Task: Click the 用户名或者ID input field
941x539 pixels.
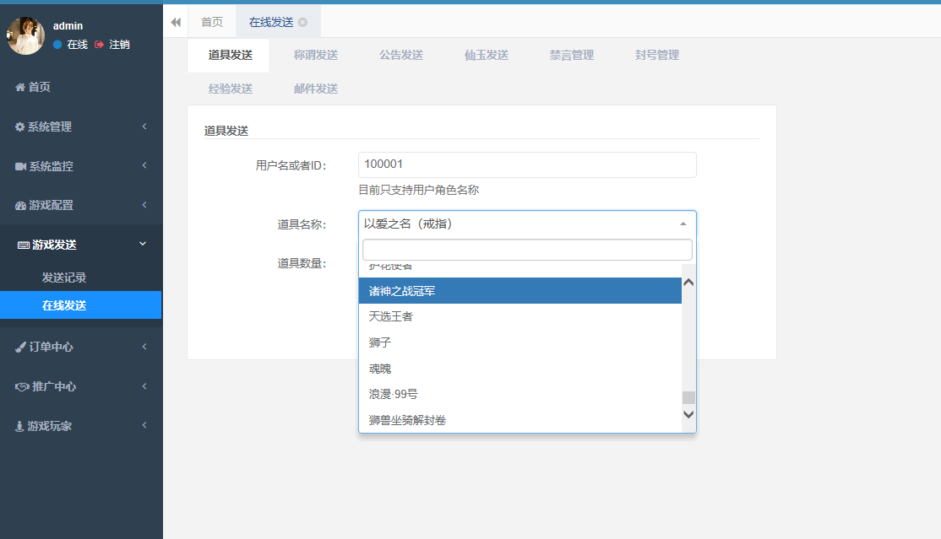Action: [x=527, y=164]
